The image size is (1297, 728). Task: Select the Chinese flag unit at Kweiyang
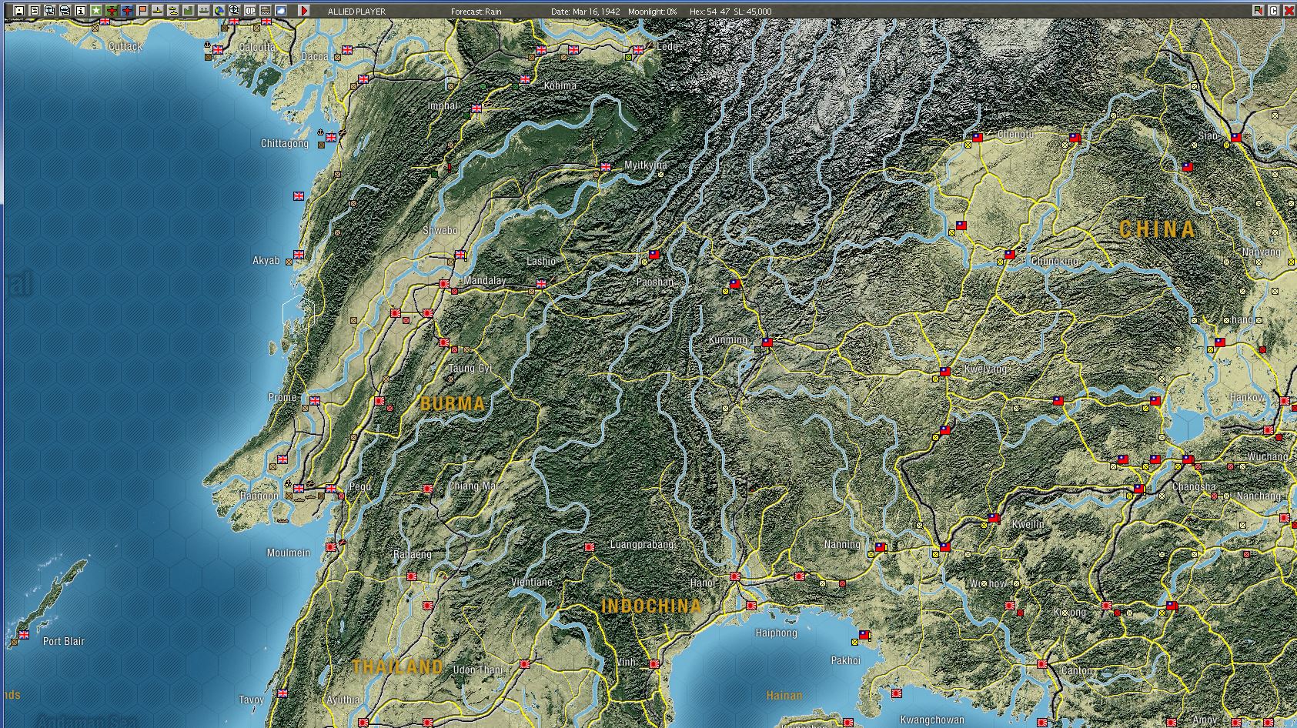pos(945,372)
